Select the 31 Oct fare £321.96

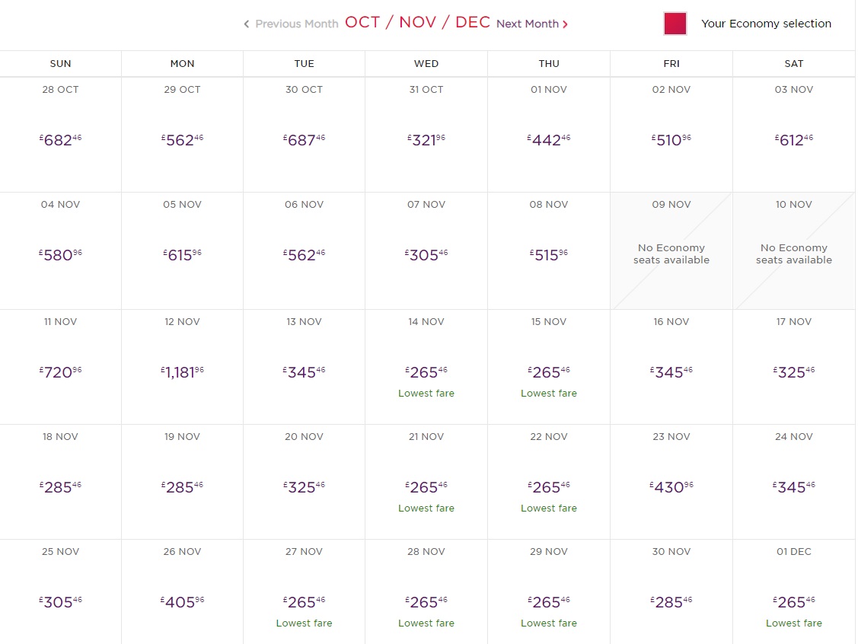pos(426,140)
